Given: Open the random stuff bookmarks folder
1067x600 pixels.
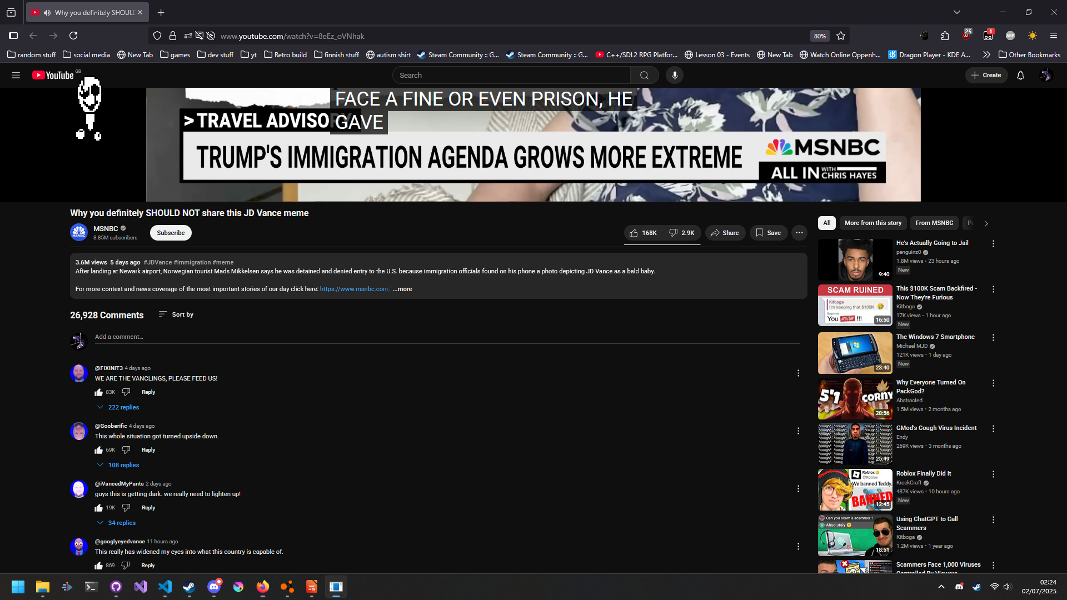Looking at the screenshot, I should (31, 54).
